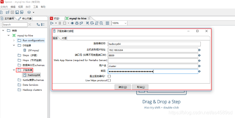Collapse the 转换 tree node

pos(3,31)
